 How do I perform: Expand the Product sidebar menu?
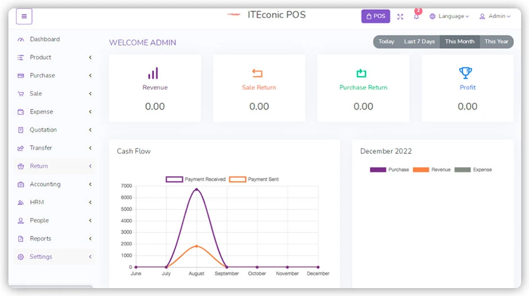coord(40,57)
